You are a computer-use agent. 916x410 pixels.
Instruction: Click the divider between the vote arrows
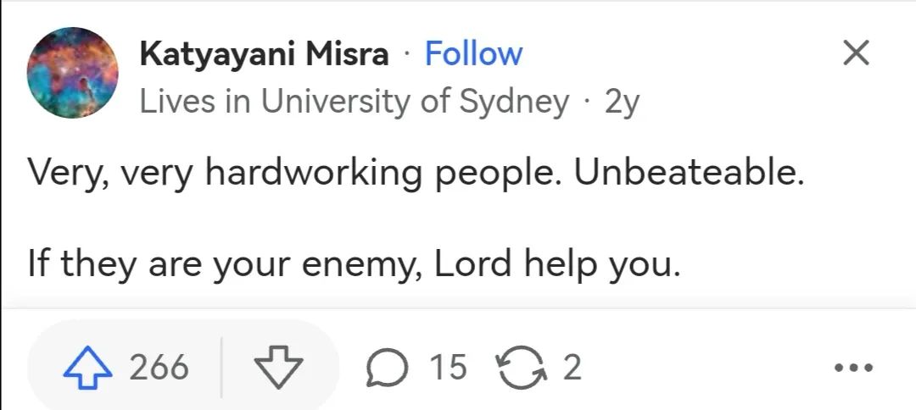click(222, 368)
